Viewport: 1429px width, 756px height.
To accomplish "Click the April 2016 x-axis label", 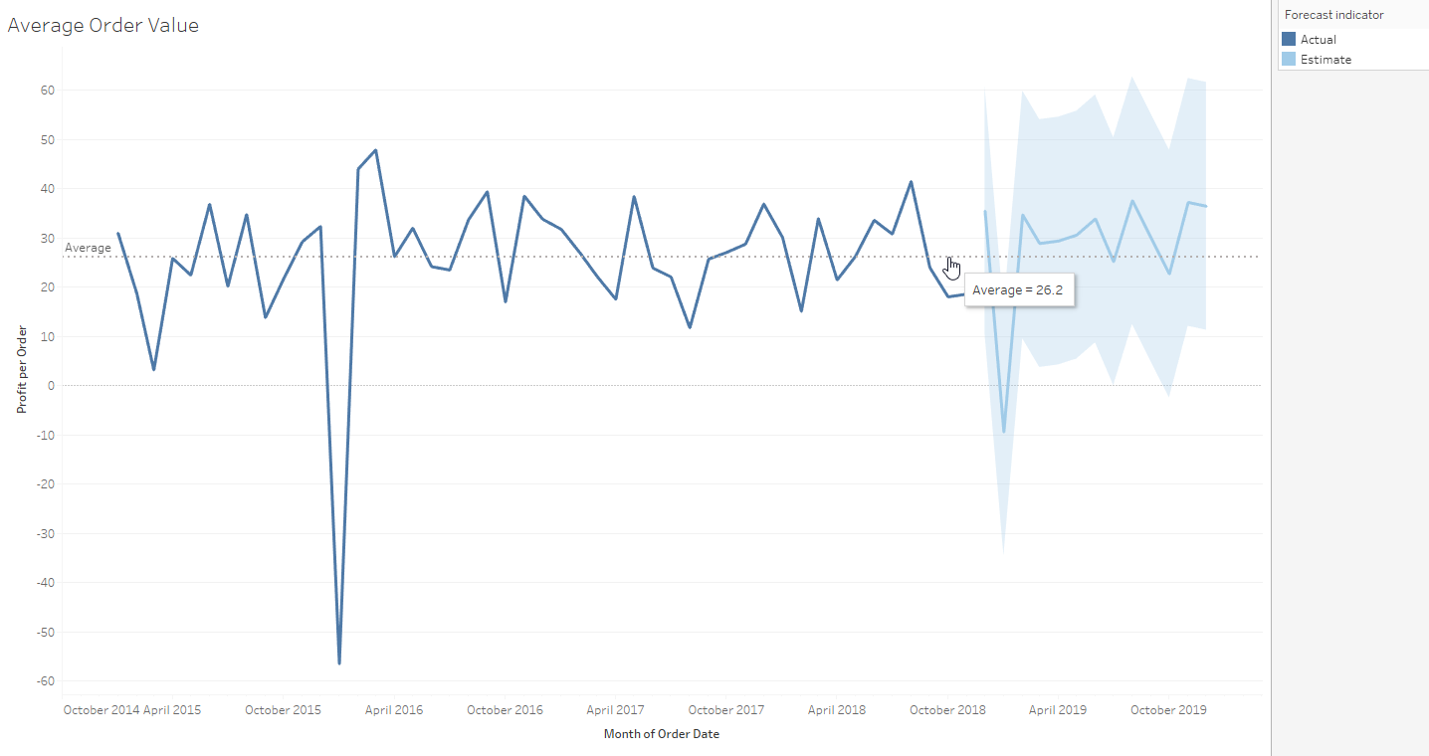I will [393, 710].
